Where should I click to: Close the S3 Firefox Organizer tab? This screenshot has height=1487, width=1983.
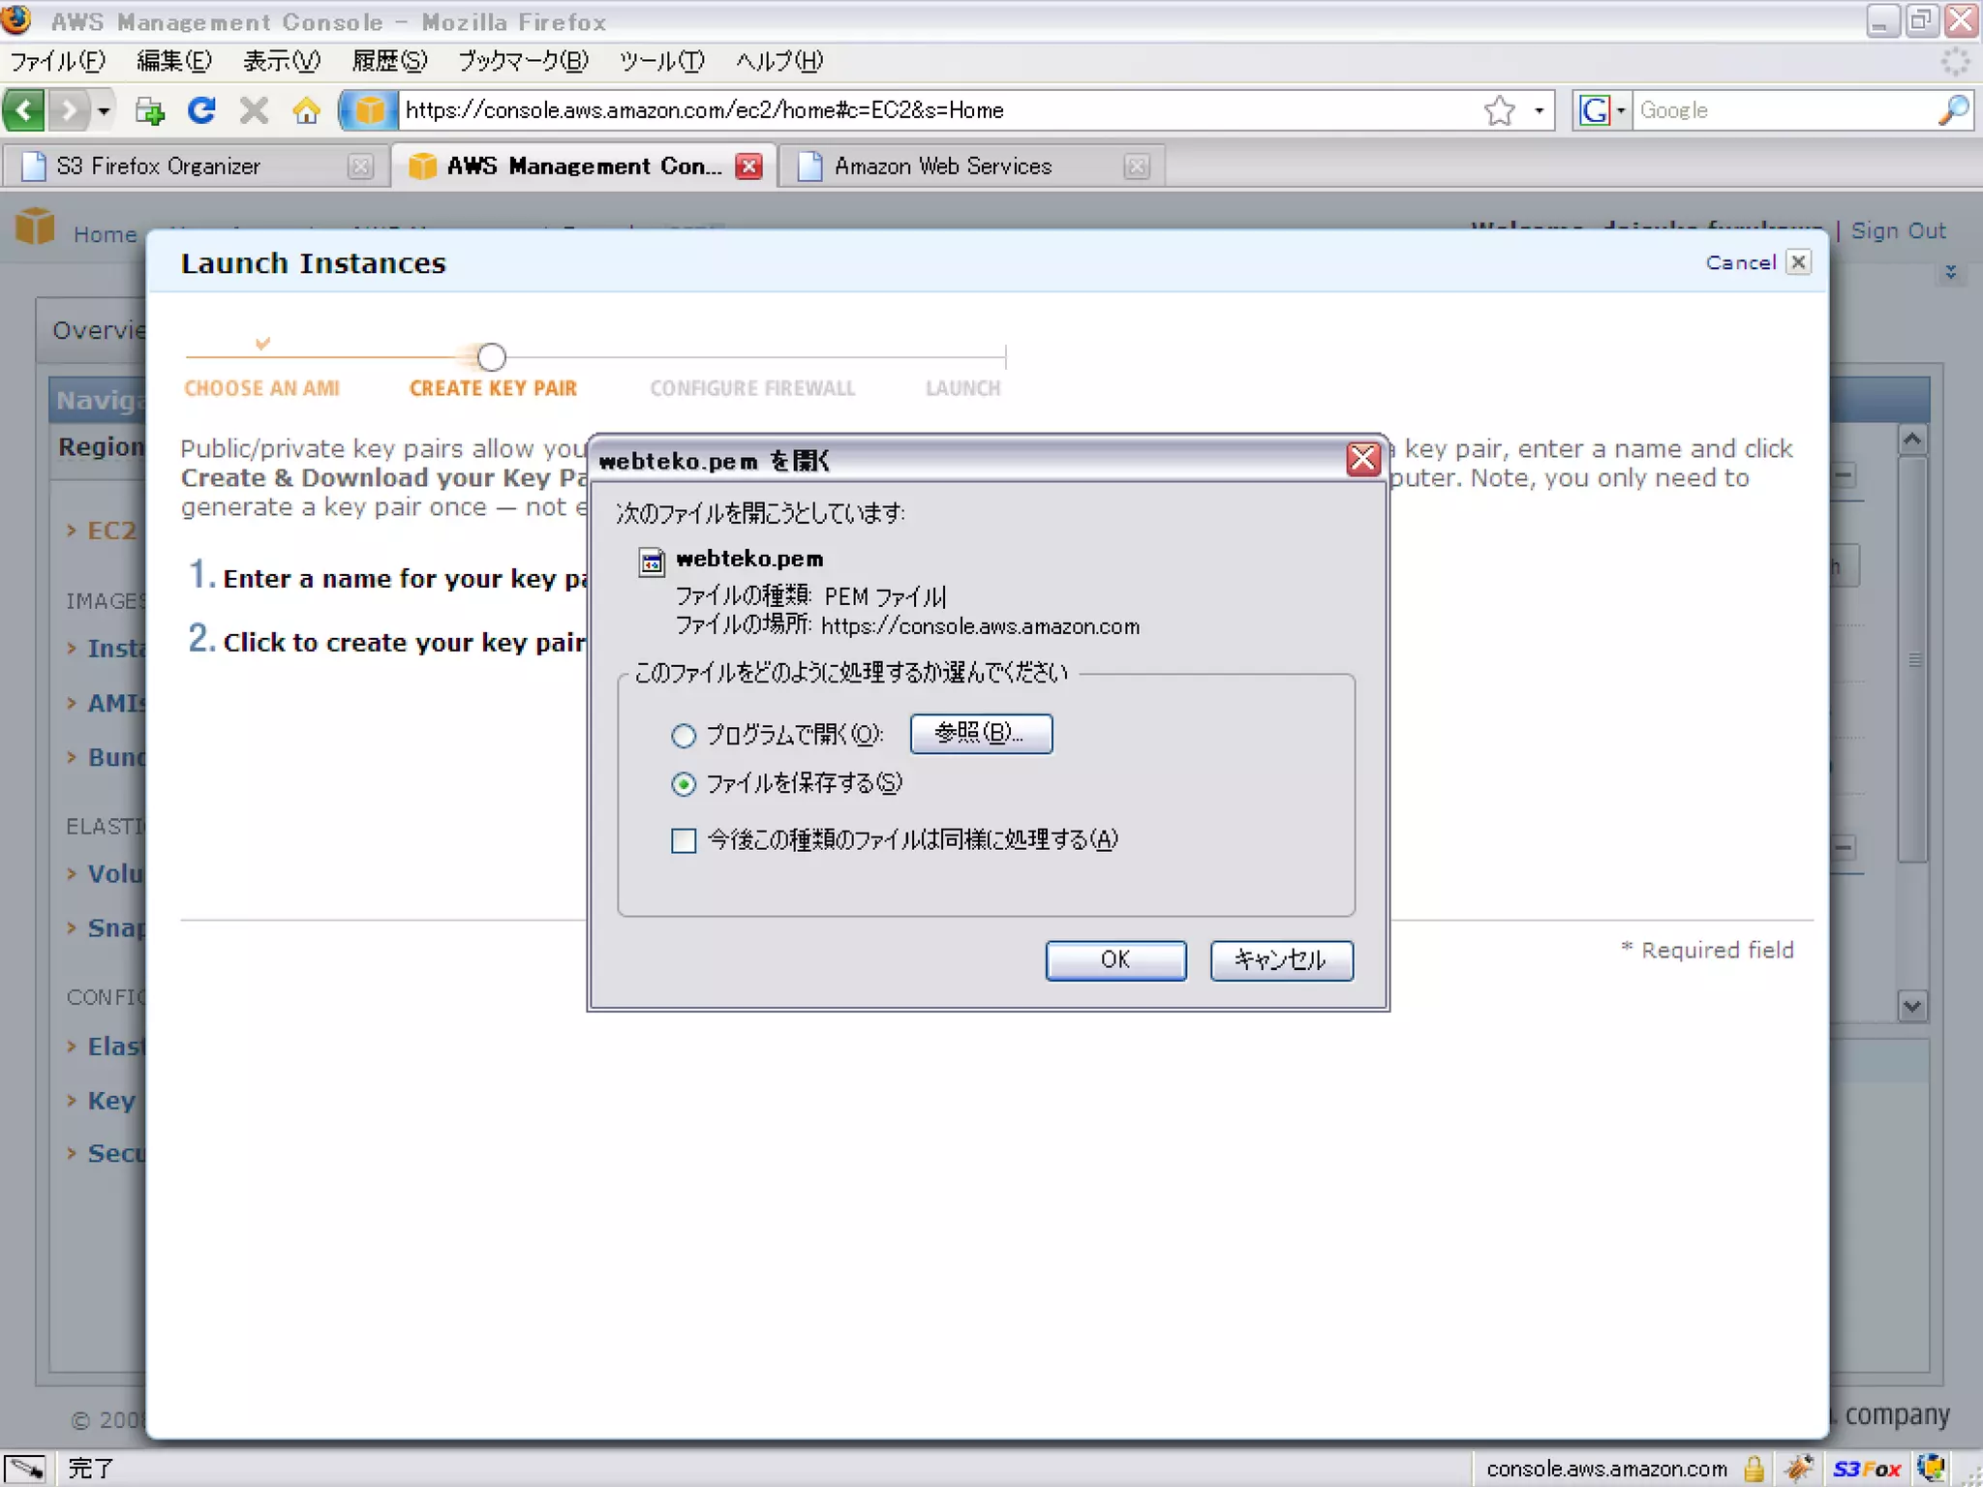pyautogui.click(x=360, y=167)
